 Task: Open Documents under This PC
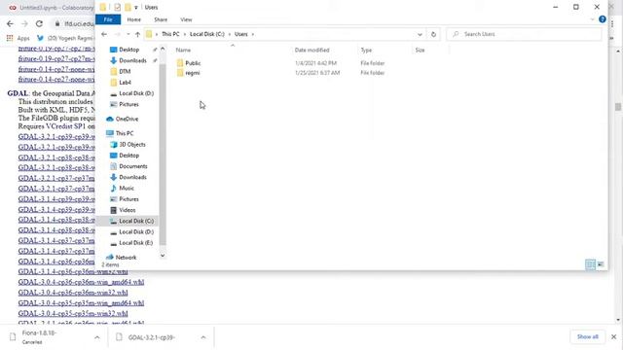133,166
